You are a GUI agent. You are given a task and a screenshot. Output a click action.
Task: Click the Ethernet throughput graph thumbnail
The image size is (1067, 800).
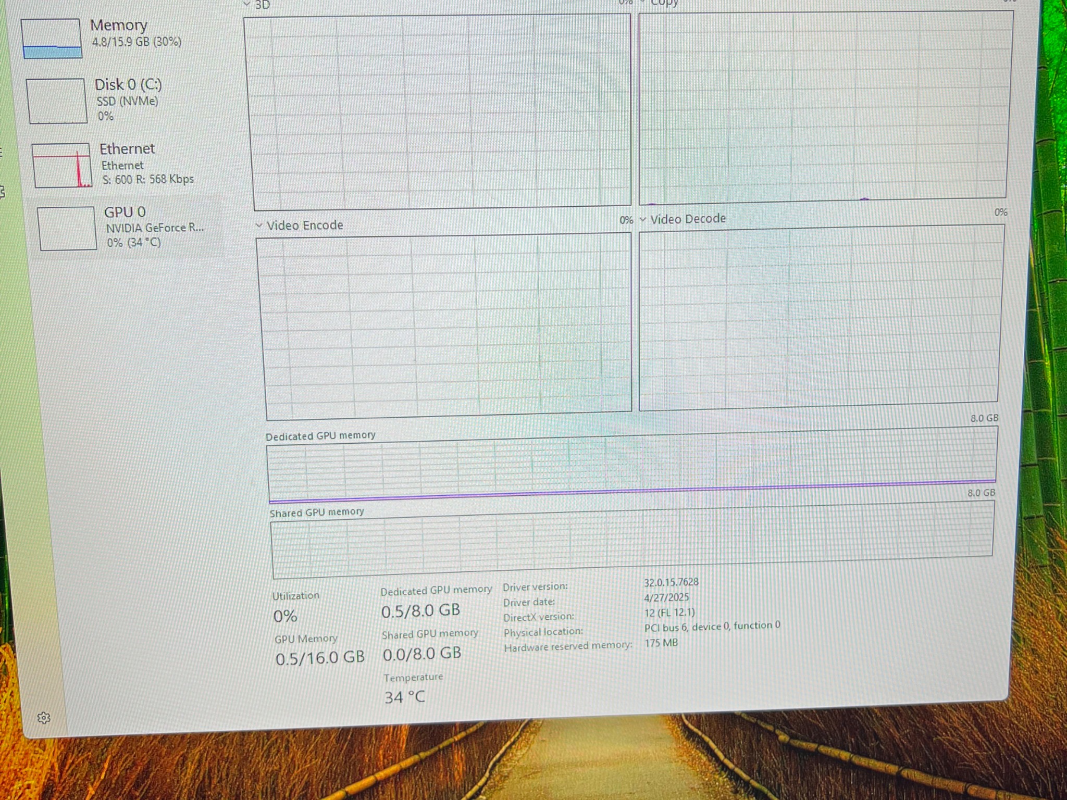63,165
